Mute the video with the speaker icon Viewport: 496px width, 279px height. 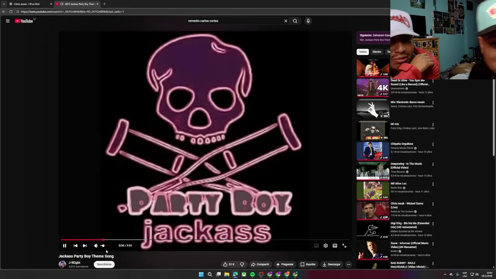coord(96,246)
